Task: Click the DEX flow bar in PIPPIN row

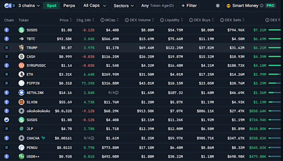Action: pyautogui.click(x=275, y=83)
